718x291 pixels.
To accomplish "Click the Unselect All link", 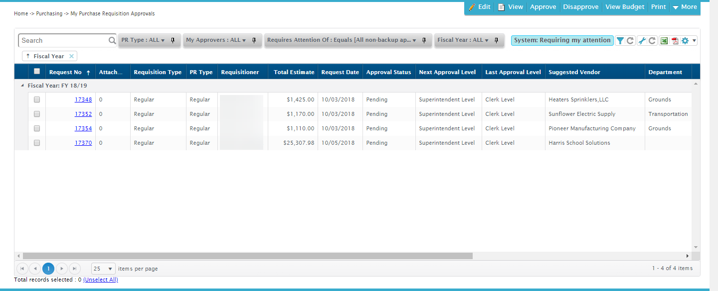I will point(101,280).
